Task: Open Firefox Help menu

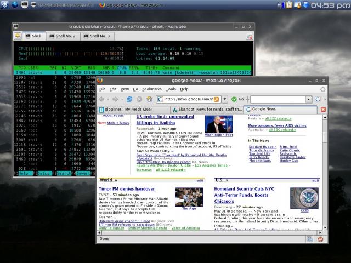Action: pos(184,89)
